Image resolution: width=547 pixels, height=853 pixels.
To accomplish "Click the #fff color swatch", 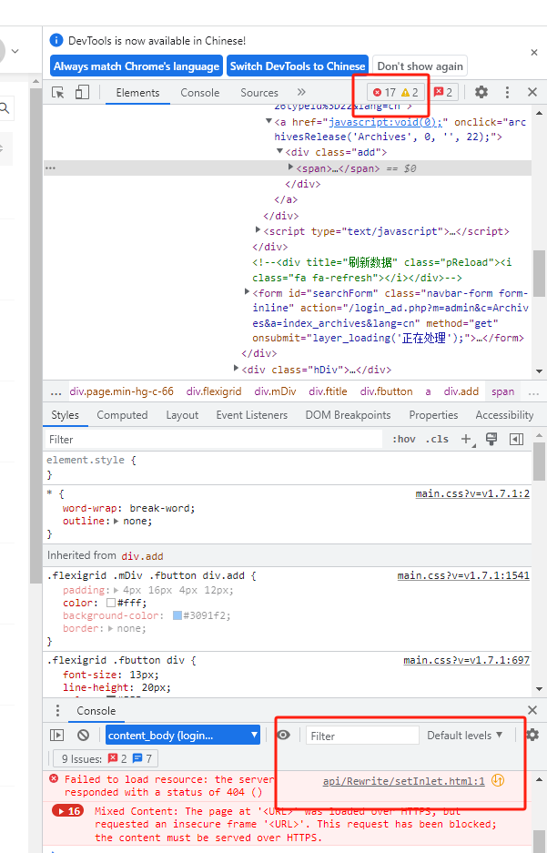I will [111, 603].
